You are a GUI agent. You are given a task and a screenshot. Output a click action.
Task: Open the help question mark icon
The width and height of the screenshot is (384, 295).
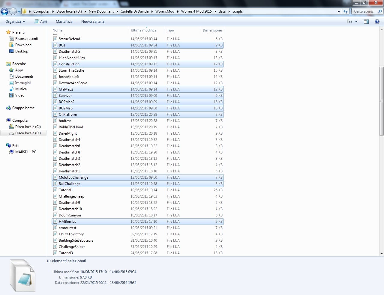tap(377, 22)
